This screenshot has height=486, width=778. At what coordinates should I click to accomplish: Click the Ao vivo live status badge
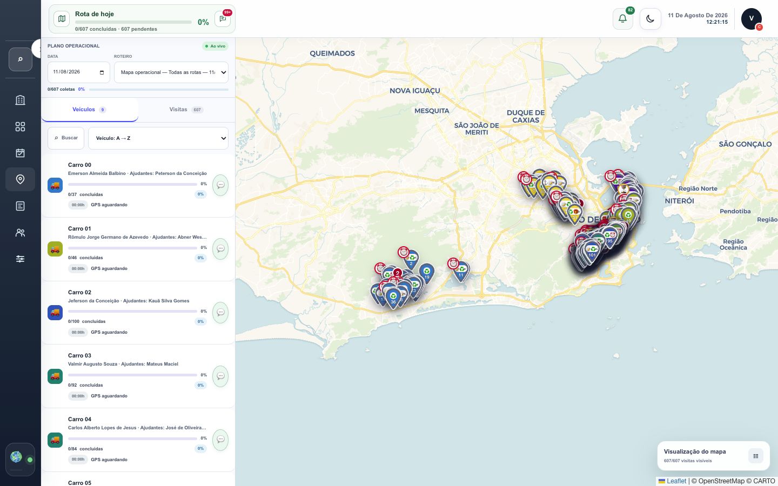(215, 46)
